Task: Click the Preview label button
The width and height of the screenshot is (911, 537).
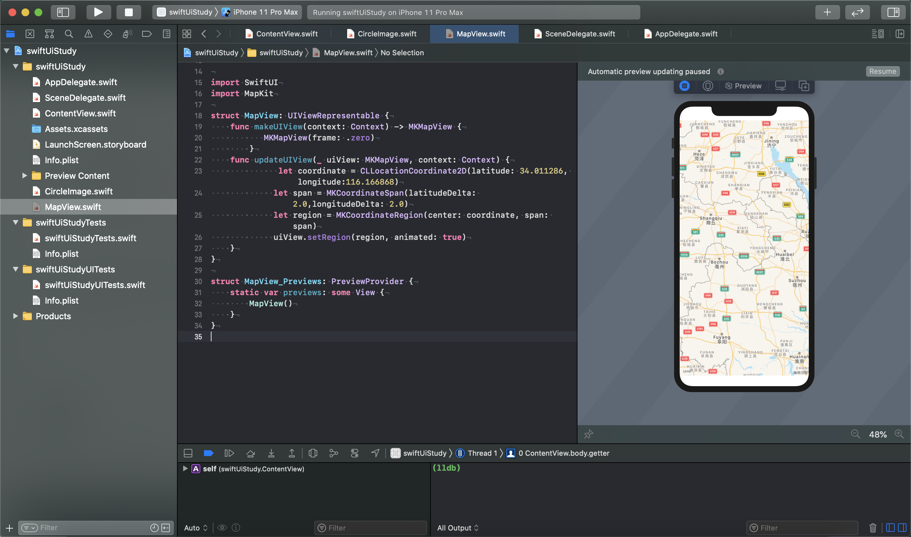Action: (743, 86)
